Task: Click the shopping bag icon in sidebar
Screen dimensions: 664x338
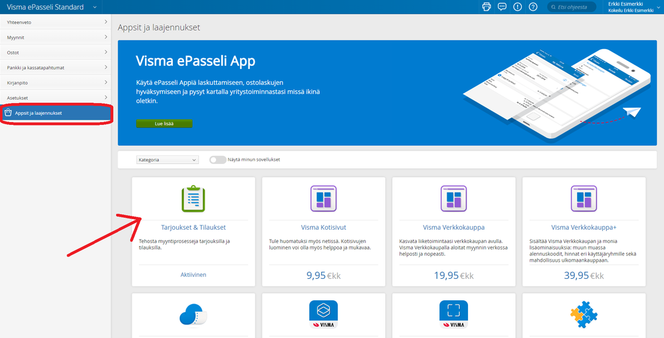Action: (7, 112)
